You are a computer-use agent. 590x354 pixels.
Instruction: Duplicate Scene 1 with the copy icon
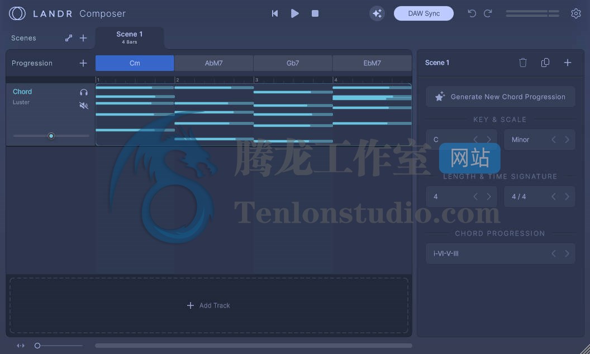click(545, 63)
